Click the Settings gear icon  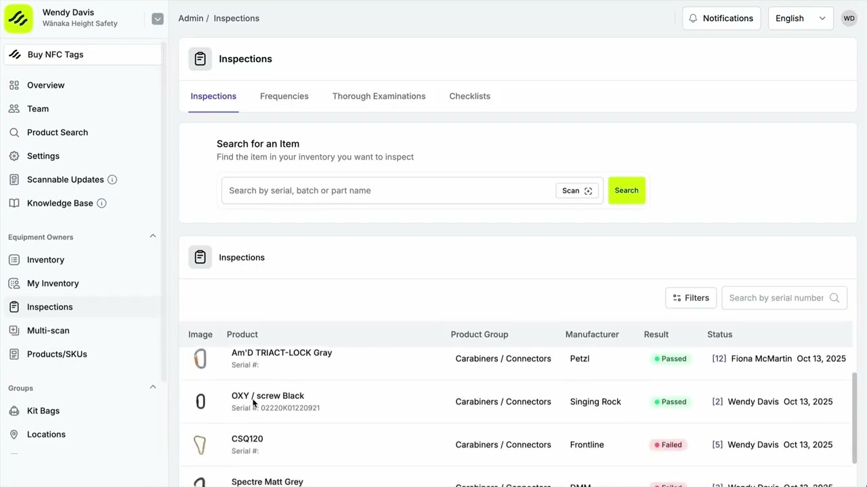click(14, 156)
